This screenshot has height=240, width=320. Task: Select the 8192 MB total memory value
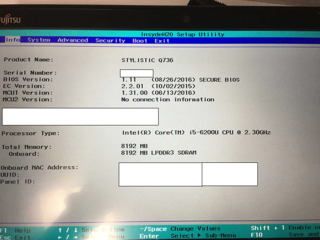pyautogui.click(x=134, y=146)
